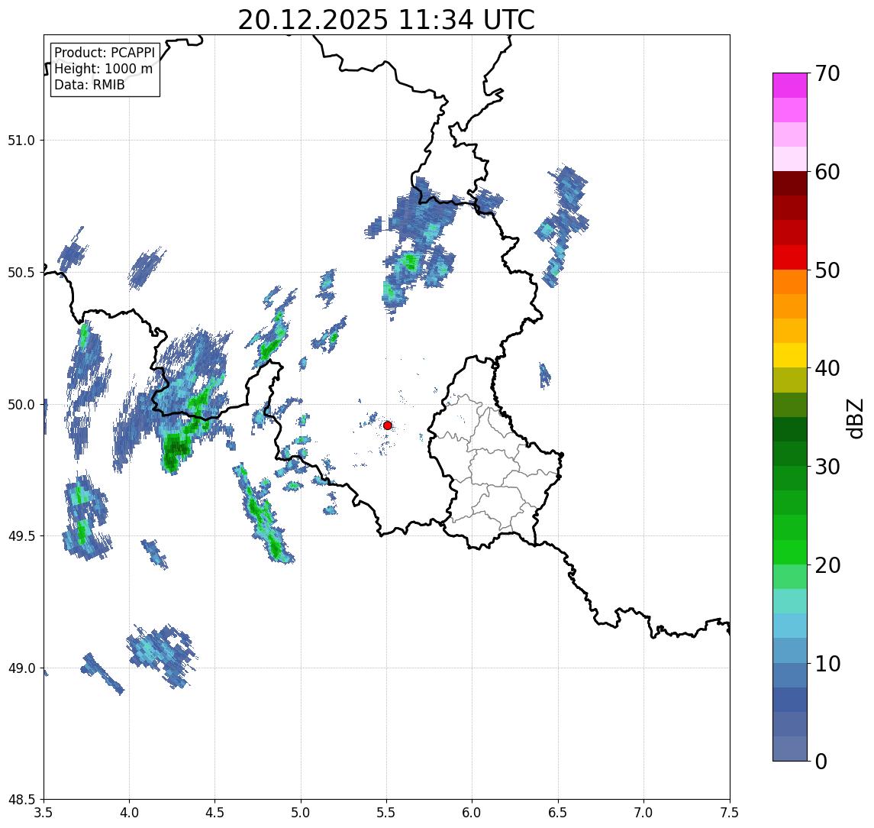Click longitude axis label "4.0"
Screen dimensions: 874x828
pos(129,813)
